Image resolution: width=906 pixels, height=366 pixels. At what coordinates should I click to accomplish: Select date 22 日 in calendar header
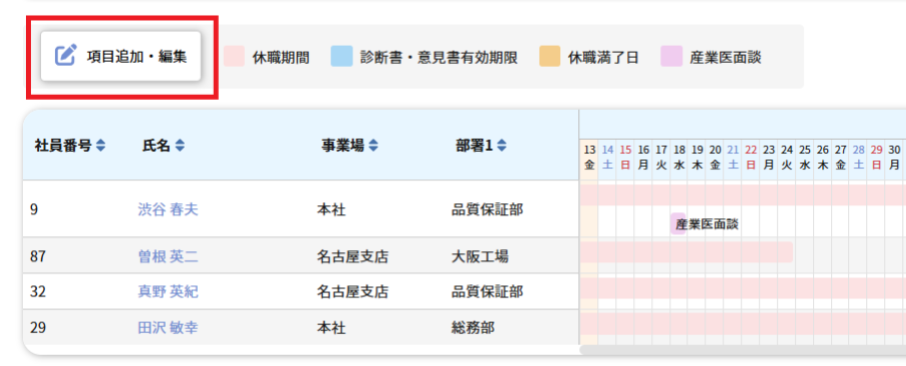click(x=751, y=157)
